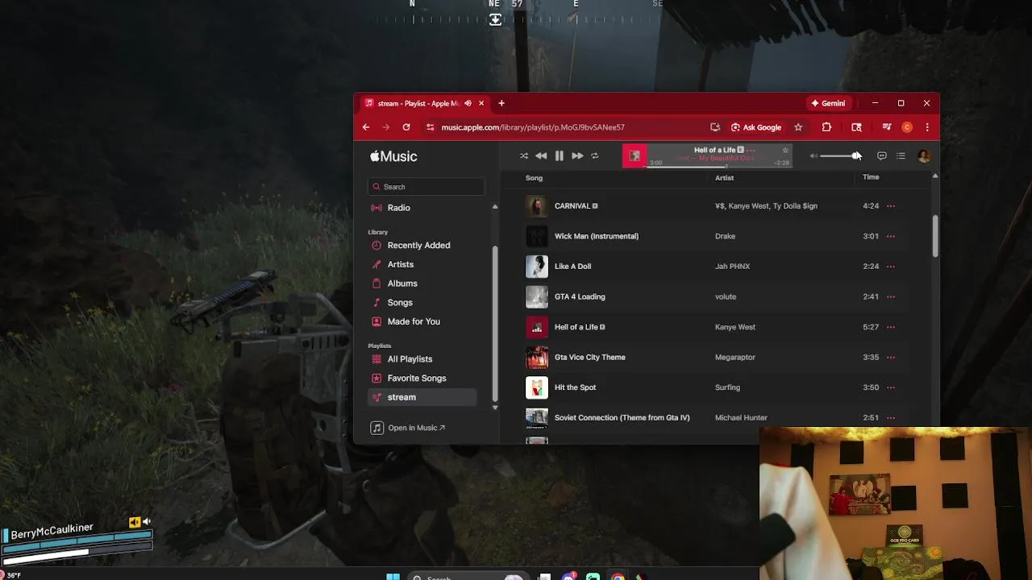Screen dimensions: 1032x580
Task: Open more options for Like A Doll
Action: 891,267
